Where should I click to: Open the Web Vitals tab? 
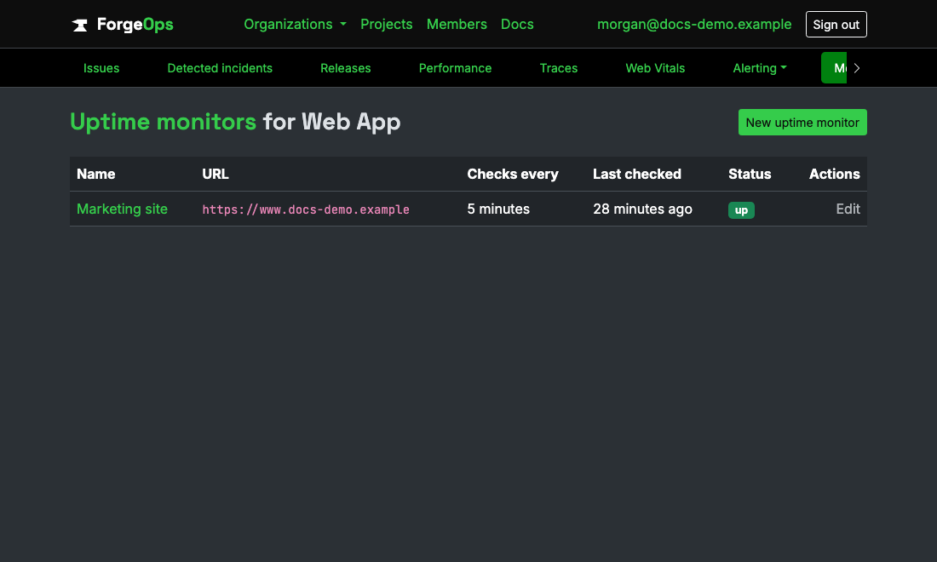(655, 68)
